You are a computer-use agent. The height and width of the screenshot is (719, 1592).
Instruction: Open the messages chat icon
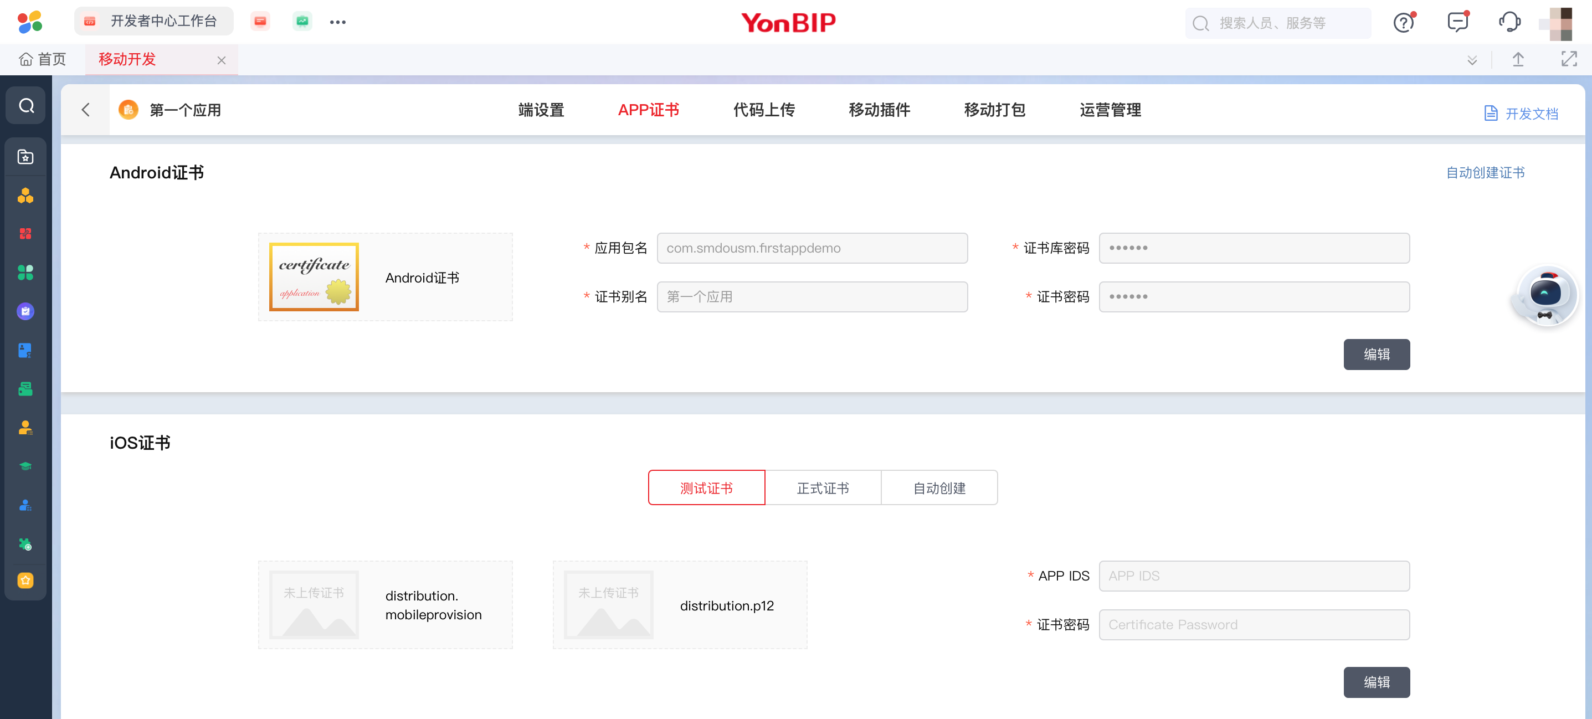(1457, 23)
